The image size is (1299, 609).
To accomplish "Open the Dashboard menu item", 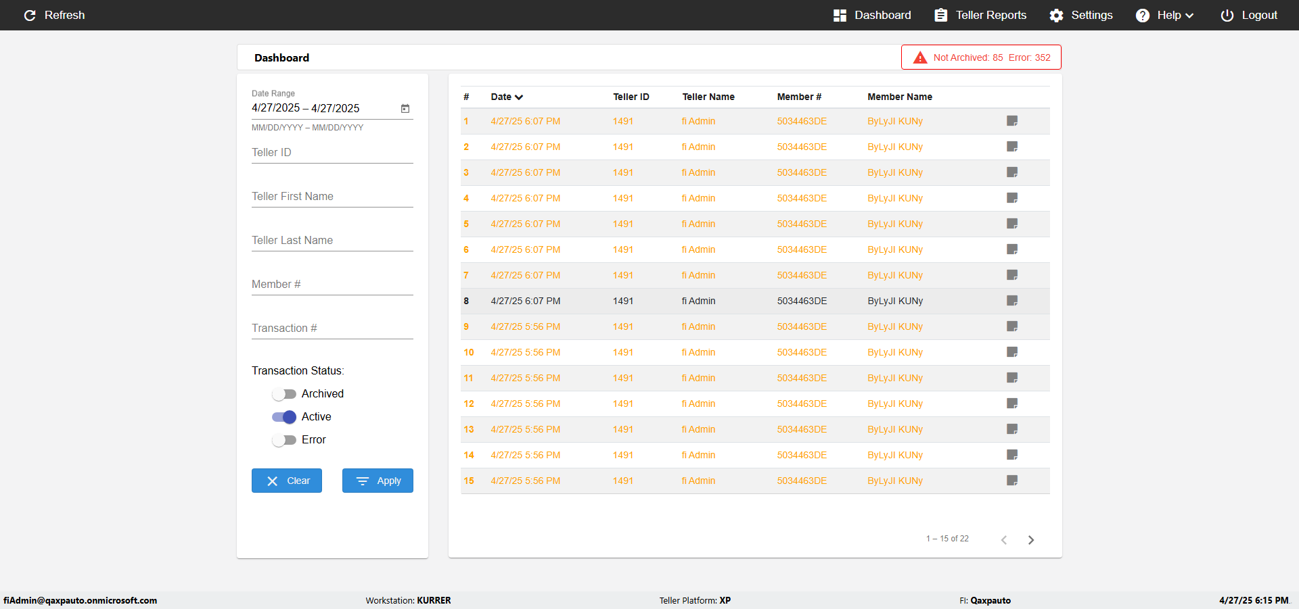I will click(872, 15).
